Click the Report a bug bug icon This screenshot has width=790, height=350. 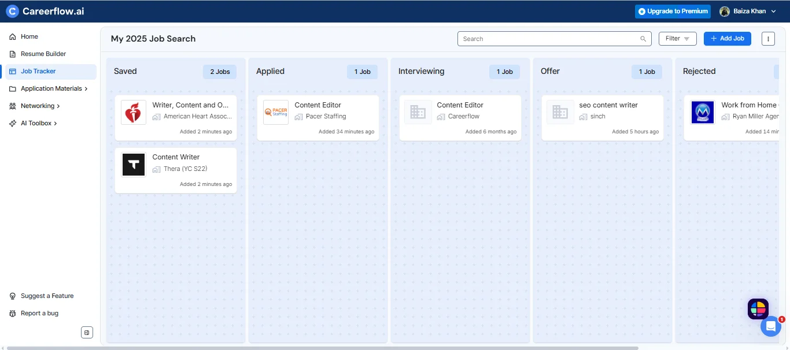13,313
